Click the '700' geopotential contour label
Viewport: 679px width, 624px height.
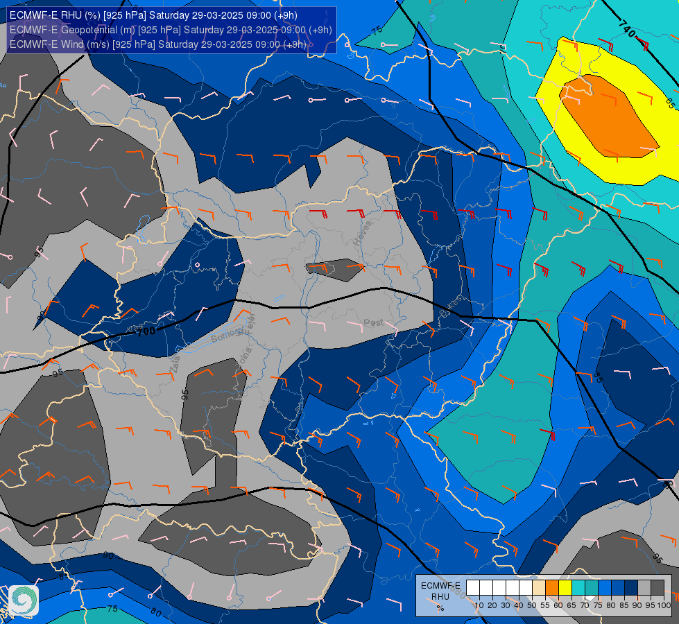[x=146, y=332]
